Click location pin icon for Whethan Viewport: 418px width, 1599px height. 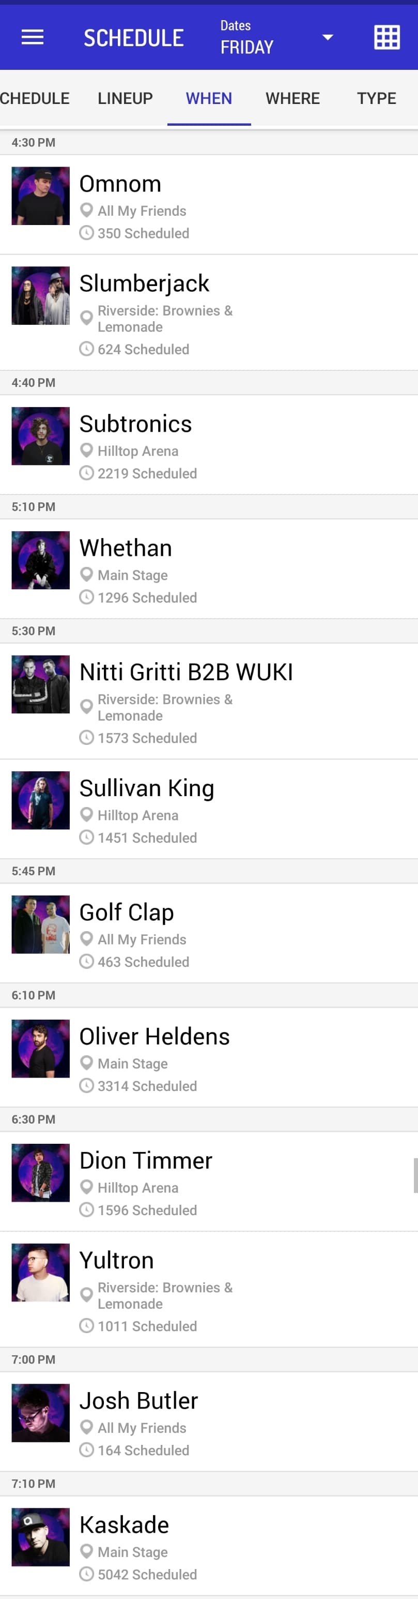click(87, 575)
